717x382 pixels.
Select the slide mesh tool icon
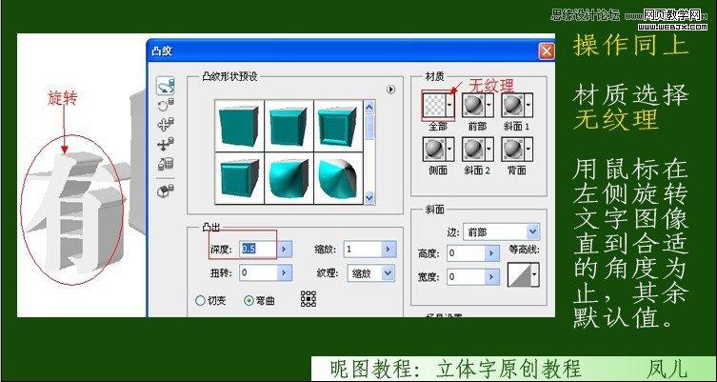(165, 145)
